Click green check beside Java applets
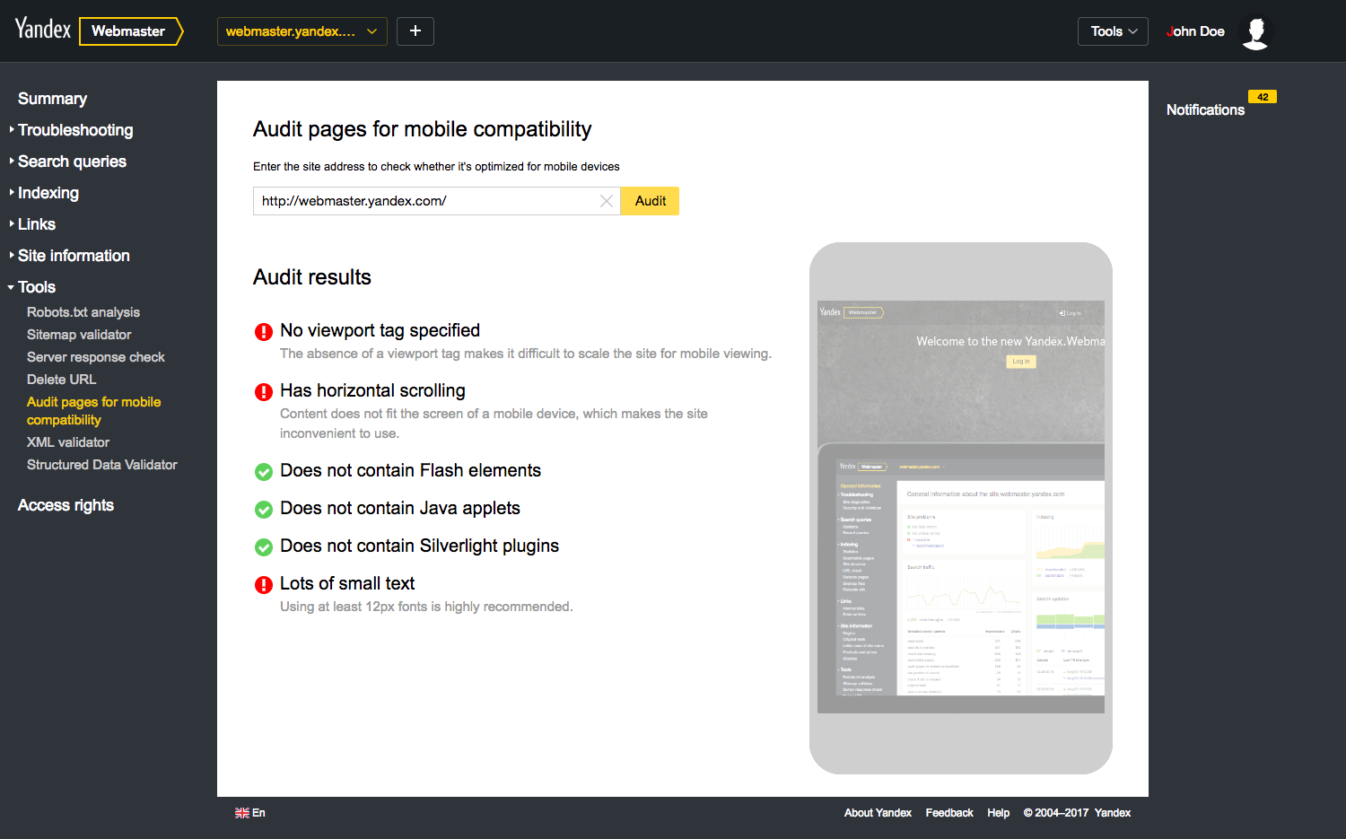 pos(264,510)
